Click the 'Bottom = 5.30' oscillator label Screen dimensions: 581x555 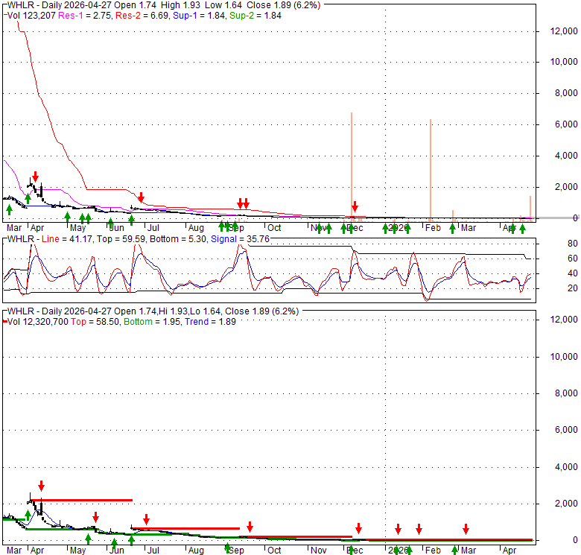coord(178,239)
